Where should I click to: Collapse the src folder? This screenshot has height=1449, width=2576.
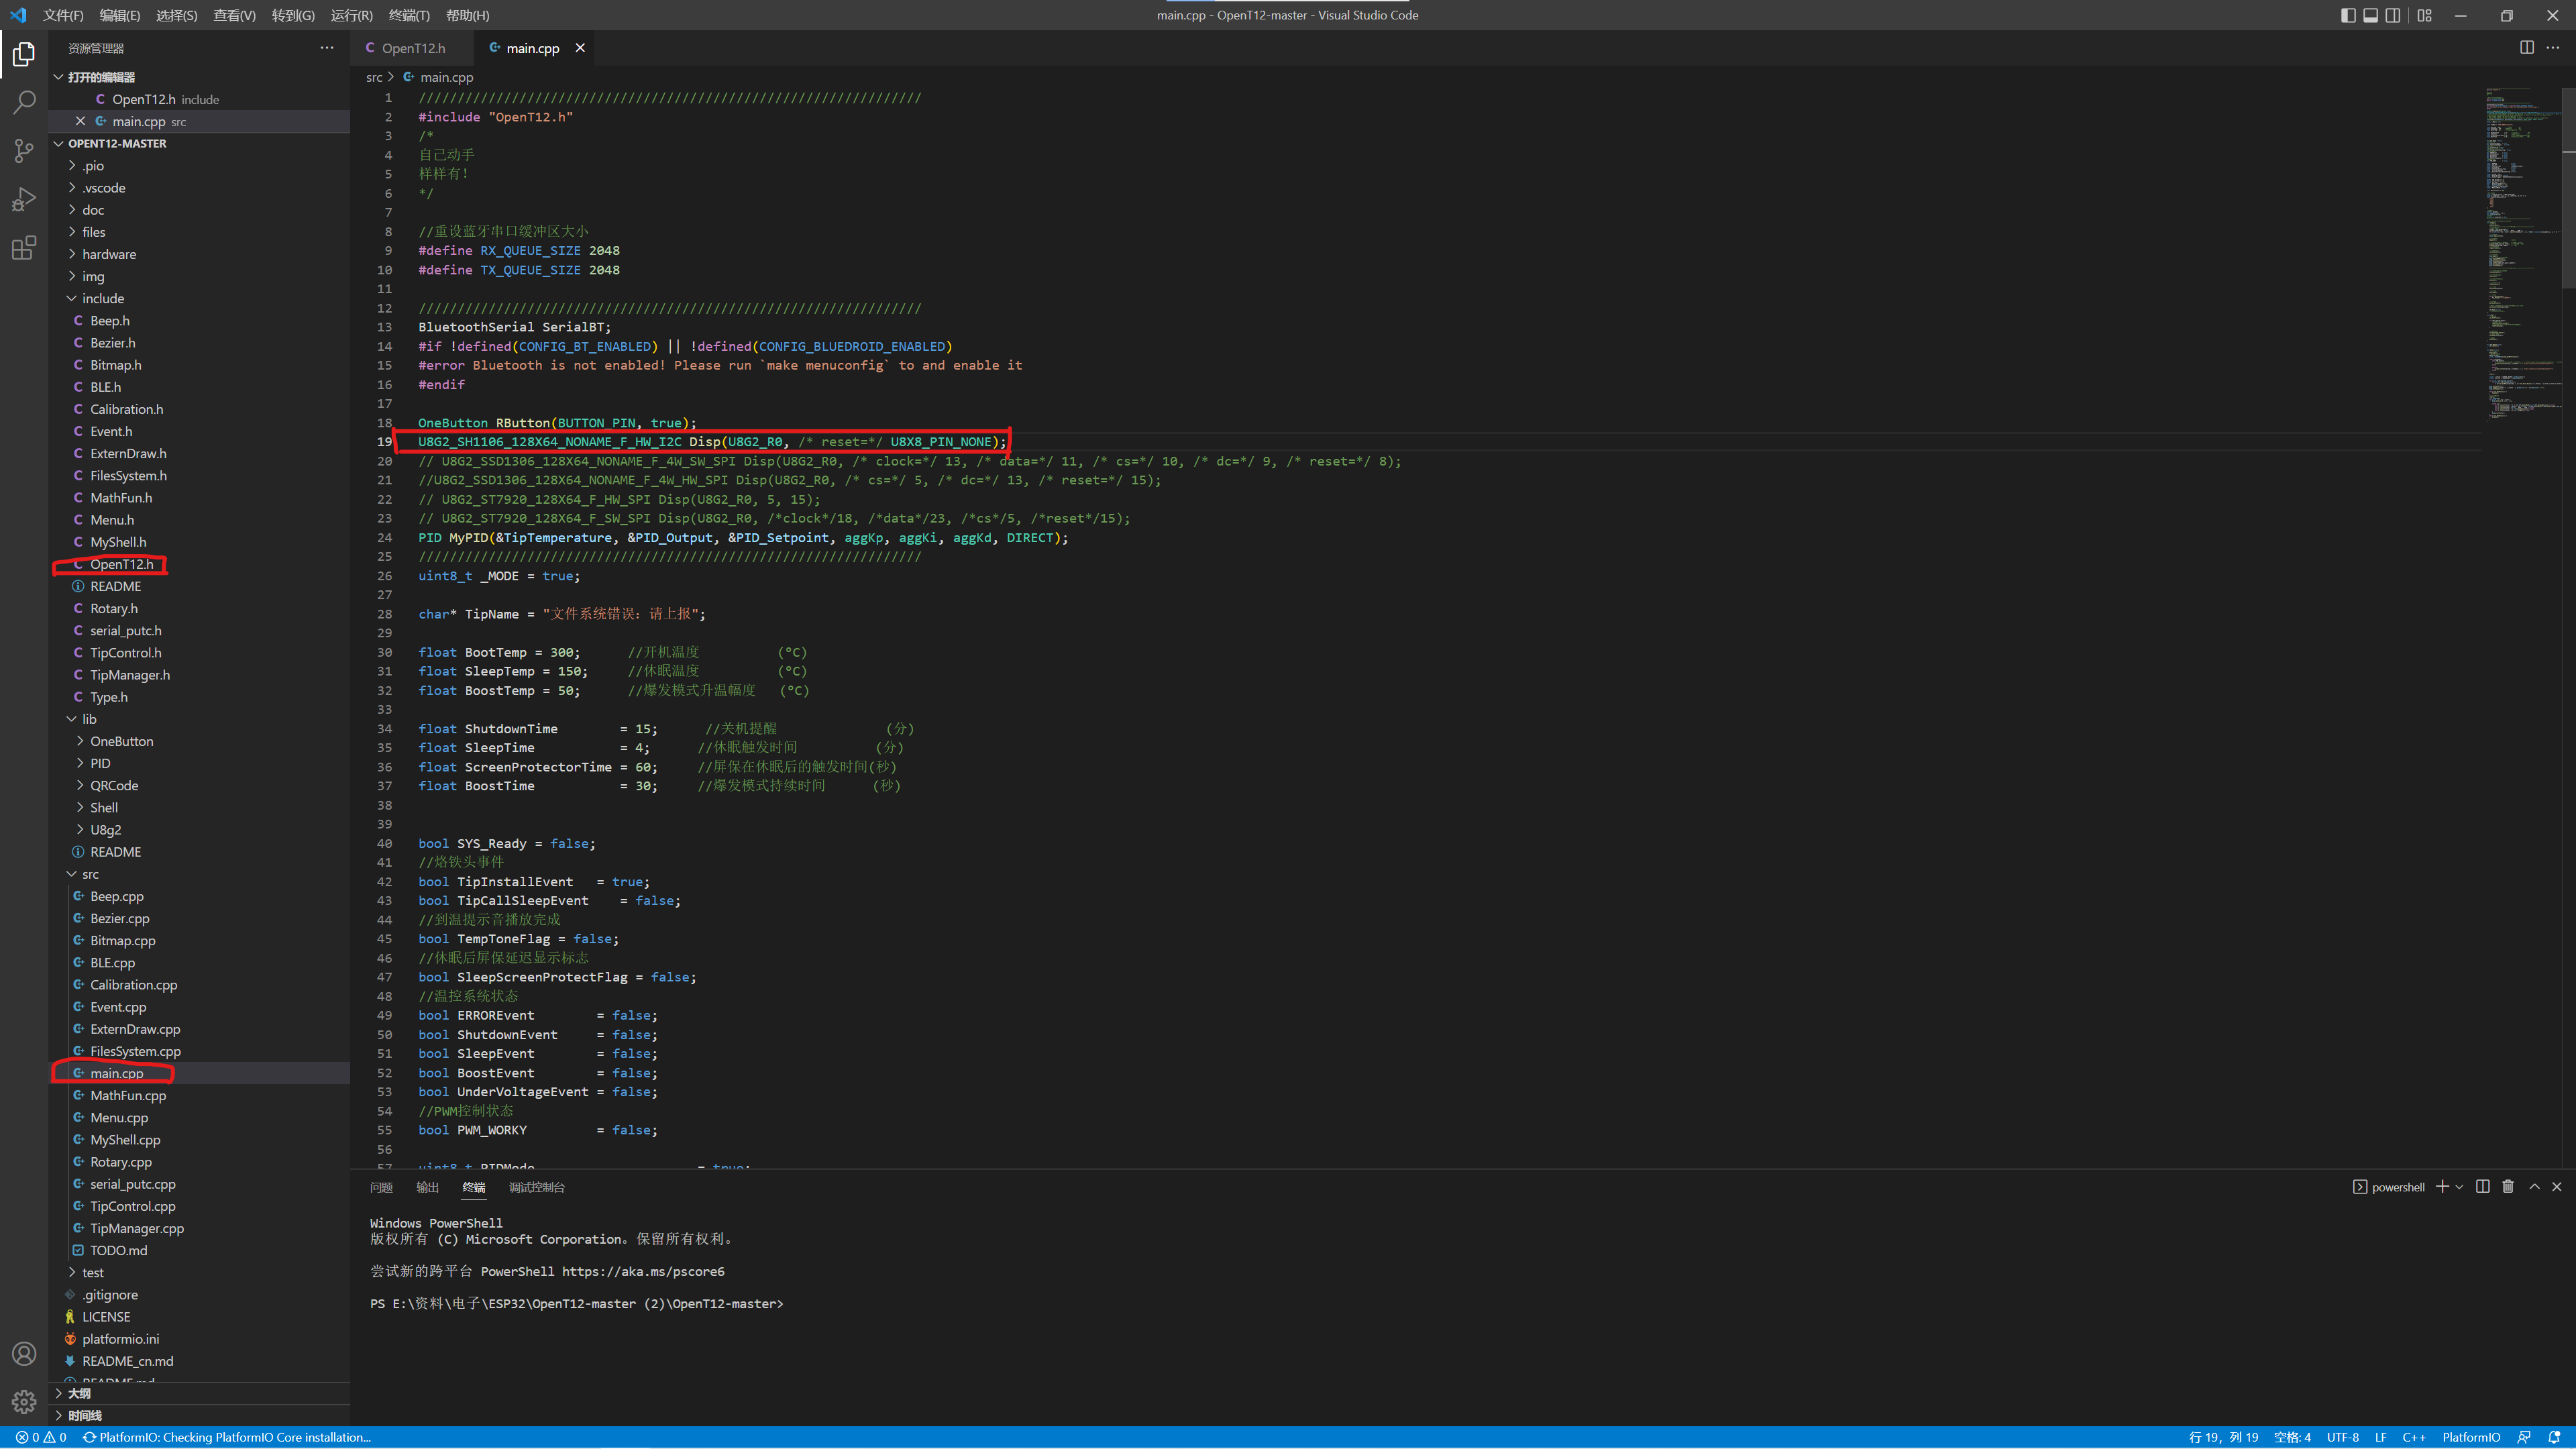[x=200, y=874]
